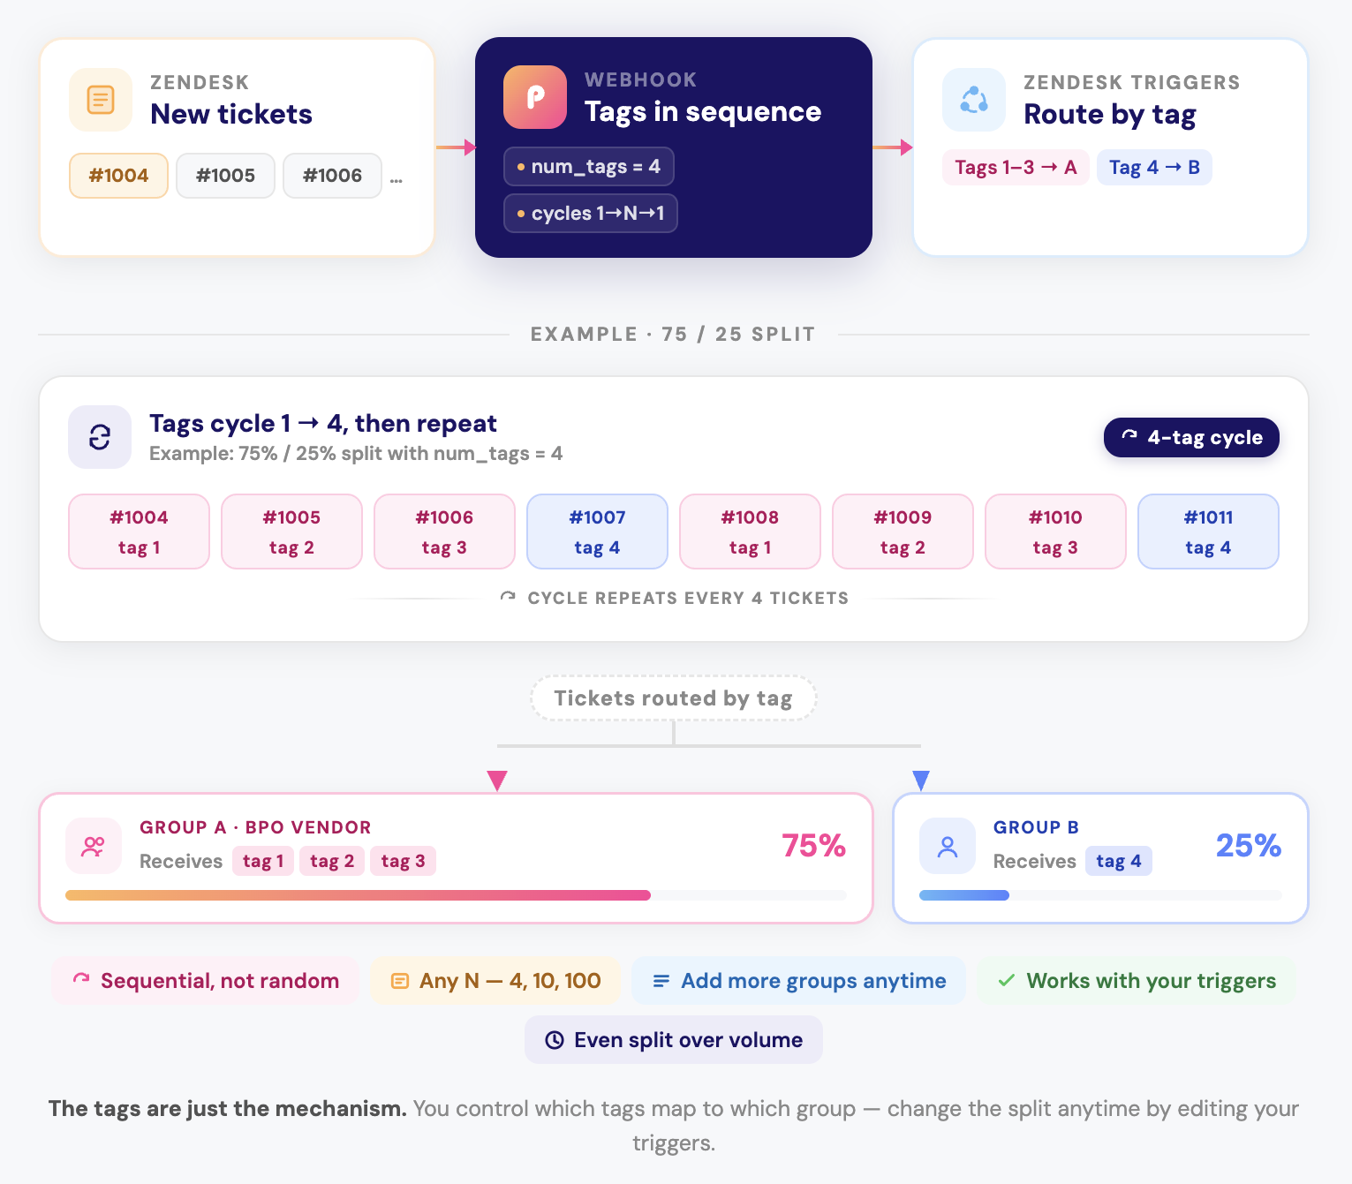Click the Add more groups anytime chip
The width and height of the screenshot is (1352, 1184).
(x=799, y=981)
